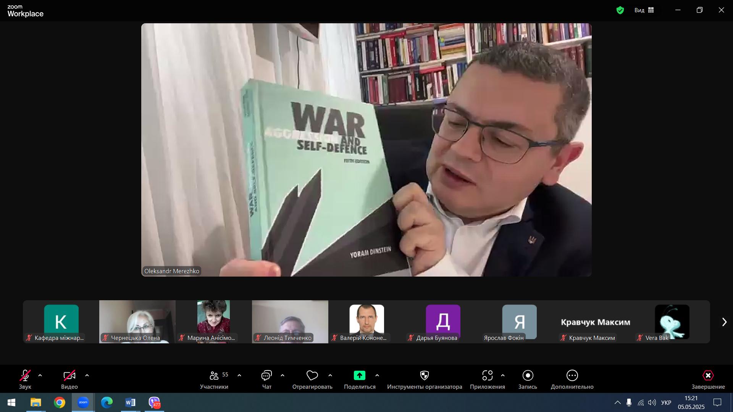Image resolution: width=733 pixels, height=412 pixels.
Task: Select Чернецька Олена video tile
Action: point(137,322)
